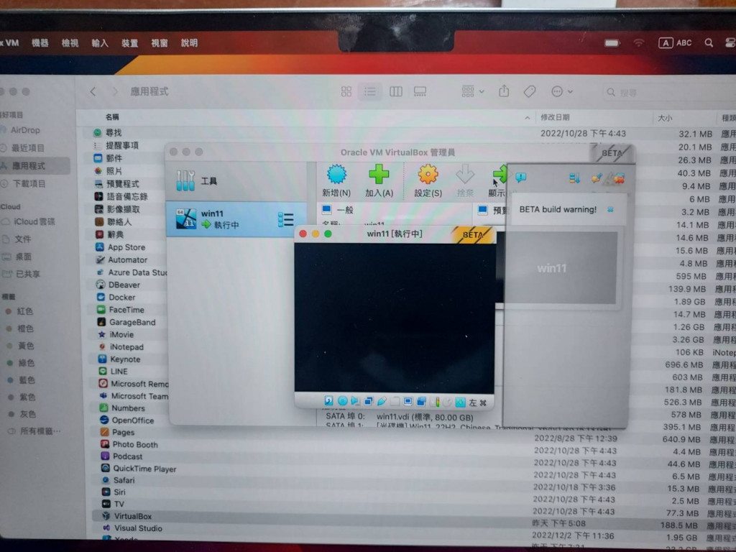Switch Finder to icon view
The height and width of the screenshot is (552, 736).
pos(346,91)
